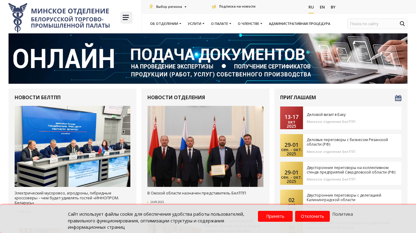The image size is (416, 233).
Task: Decline cookies with «Отклонить» button
Action: click(x=312, y=216)
